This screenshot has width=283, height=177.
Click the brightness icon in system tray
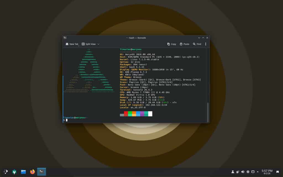248,172
